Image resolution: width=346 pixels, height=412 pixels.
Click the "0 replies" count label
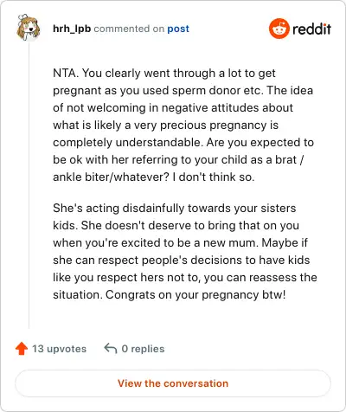click(143, 349)
